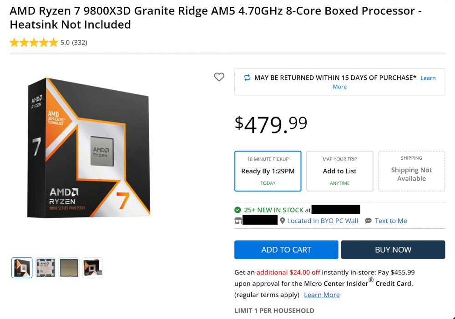Select the Ready By 1:29PM pickup option

click(268, 171)
